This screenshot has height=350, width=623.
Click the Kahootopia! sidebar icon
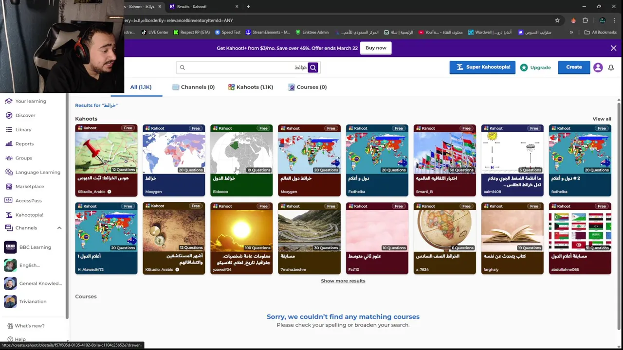(x=9, y=215)
